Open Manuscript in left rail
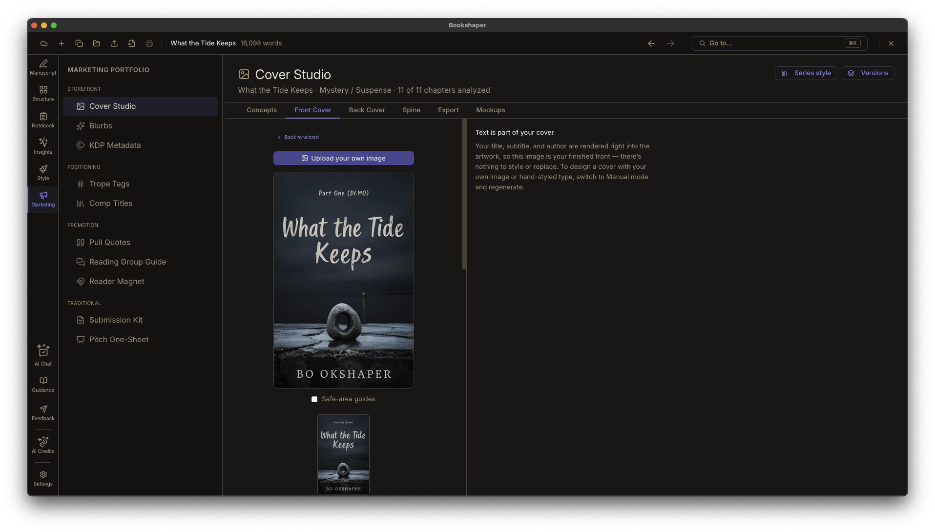Screen dimensions: 935x532 pos(43,67)
